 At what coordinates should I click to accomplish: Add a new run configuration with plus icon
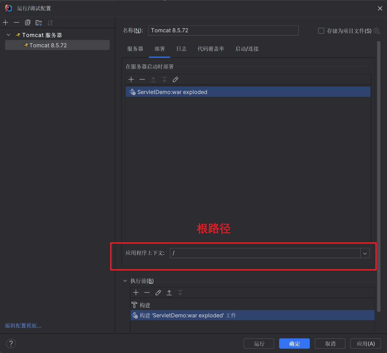(6, 23)
